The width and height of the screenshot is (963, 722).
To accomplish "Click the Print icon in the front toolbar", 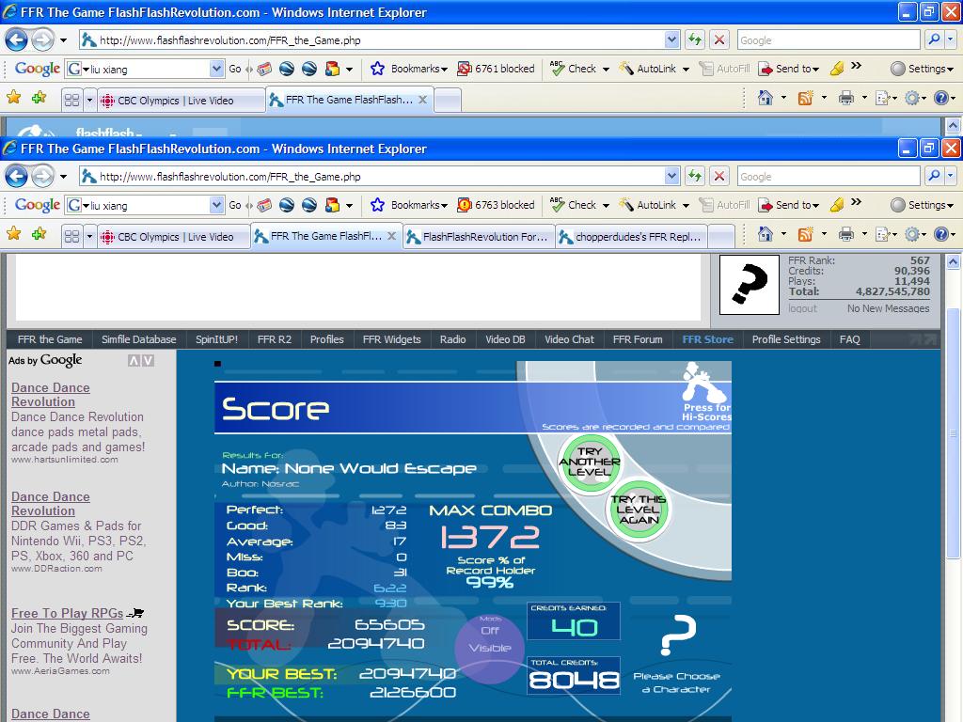I will point(846,234).
